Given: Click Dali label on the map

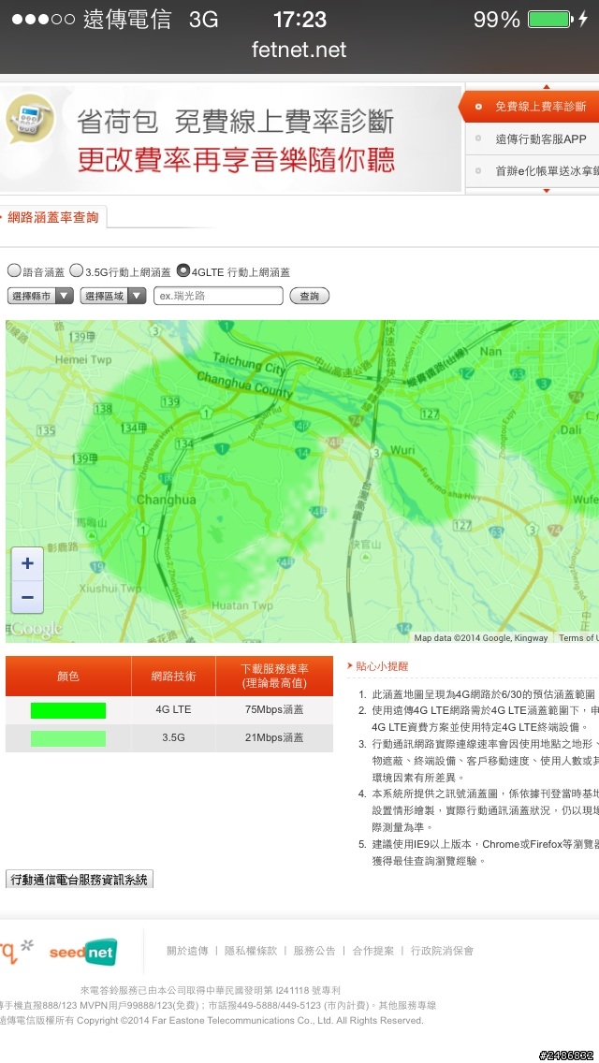Looking at the screenshot, I should click(x=571, y=430).
